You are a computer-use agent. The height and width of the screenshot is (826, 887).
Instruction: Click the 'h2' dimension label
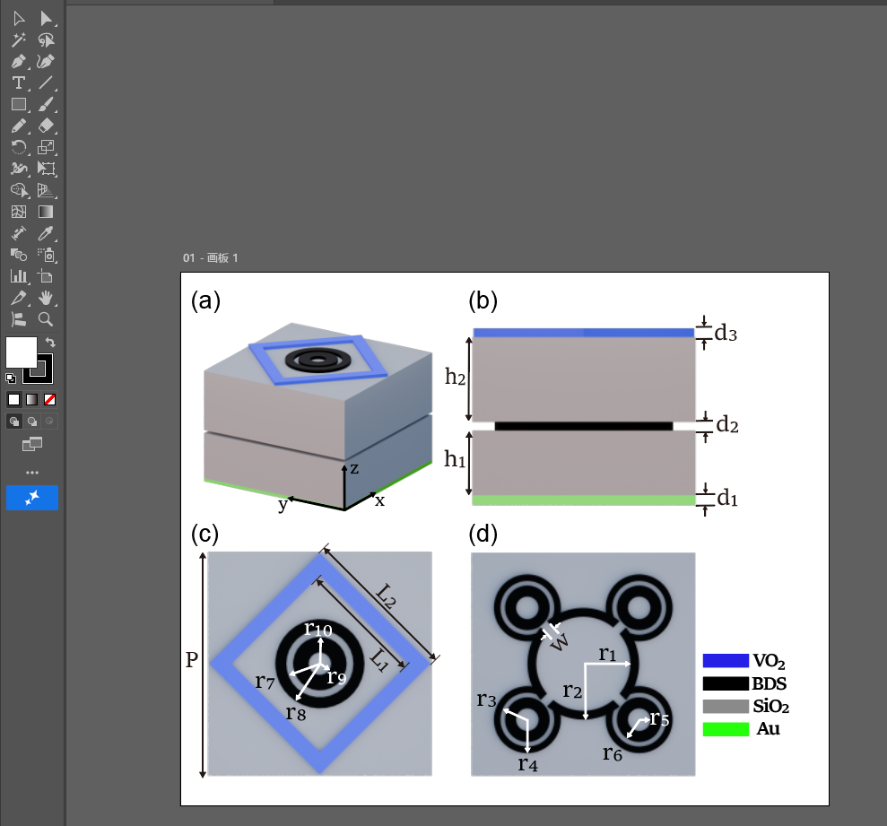pos(456,376)
